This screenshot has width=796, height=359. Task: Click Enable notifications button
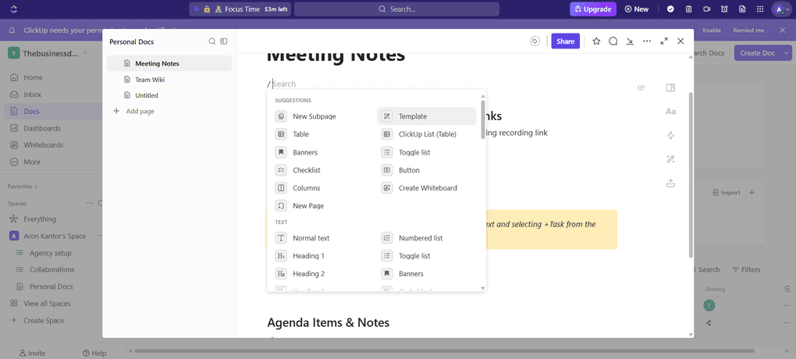tap(711, 30)
